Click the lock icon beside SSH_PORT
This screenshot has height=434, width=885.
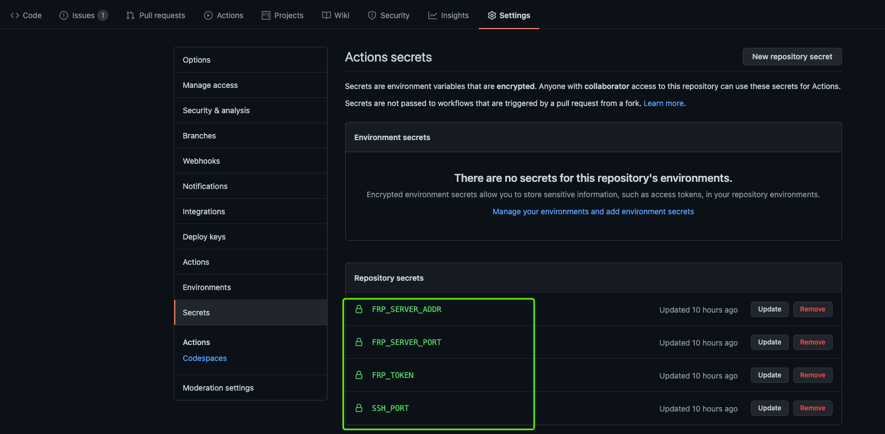point(359,408)
